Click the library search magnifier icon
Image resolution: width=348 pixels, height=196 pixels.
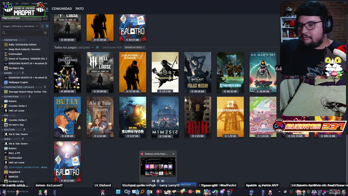[x=4, y=33]
